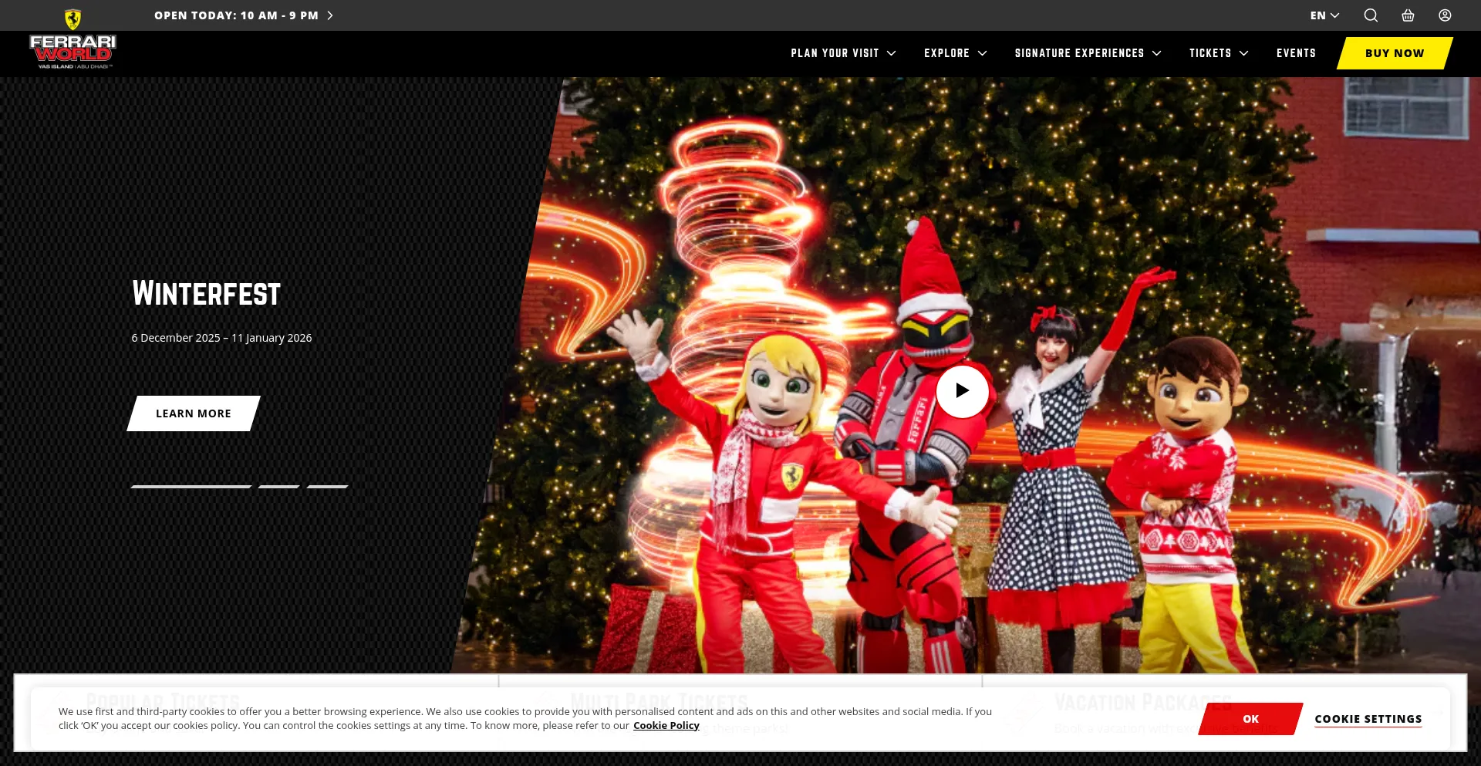Image resolution: width=1481 pixels, height=766 pixels.
Task: Select the second carousel slide indicator
Action: pyautogui.click(x=278, y=487)
